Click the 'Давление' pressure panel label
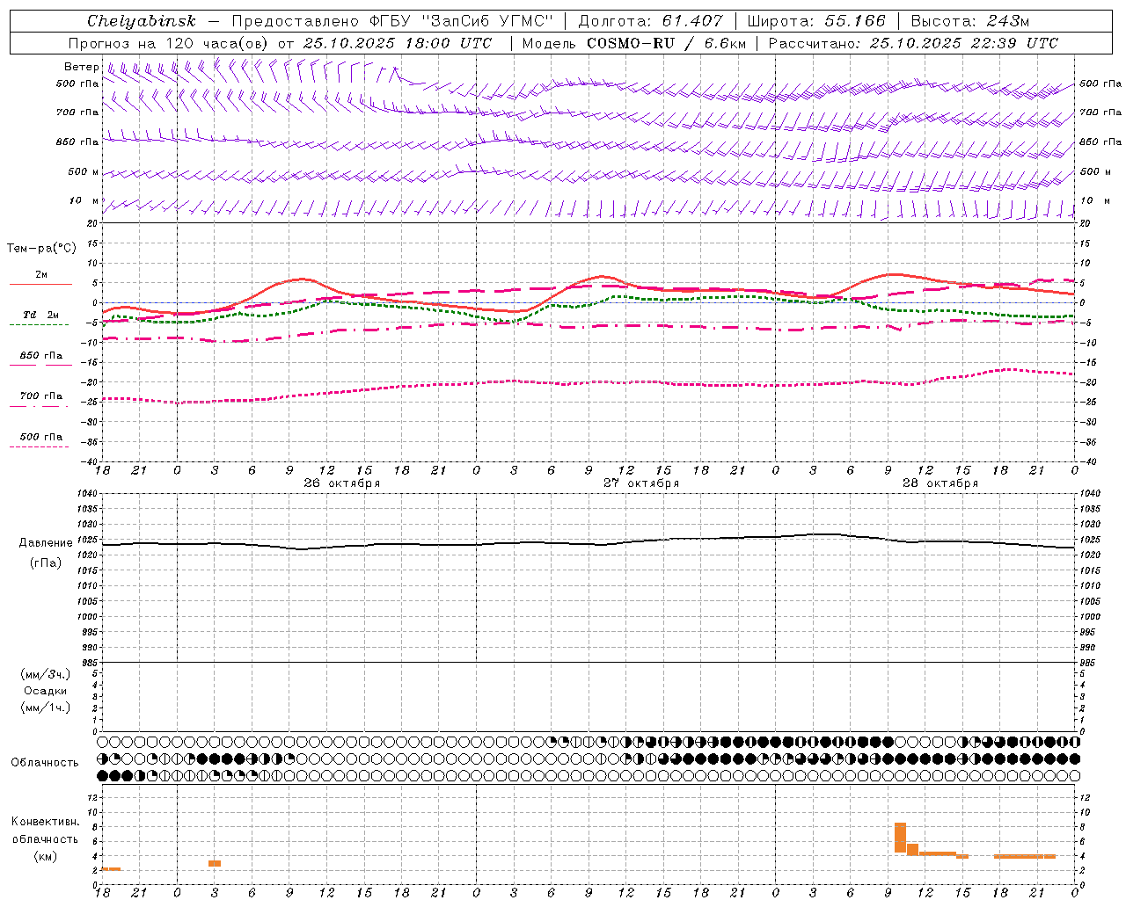The height and width of the screenshot is (900, 1126). pyautogui.click(x=44, y=543)
